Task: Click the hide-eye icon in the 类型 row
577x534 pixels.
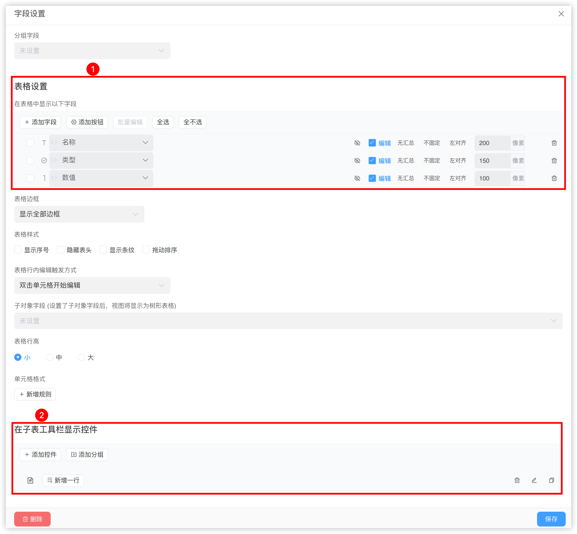Action: click(357, 160)
